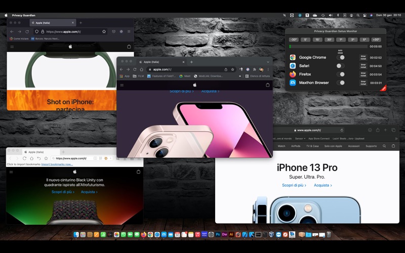Open hamburger menu on Chrome Apple page
Screen dimensions: 405x253
[122, 85]
